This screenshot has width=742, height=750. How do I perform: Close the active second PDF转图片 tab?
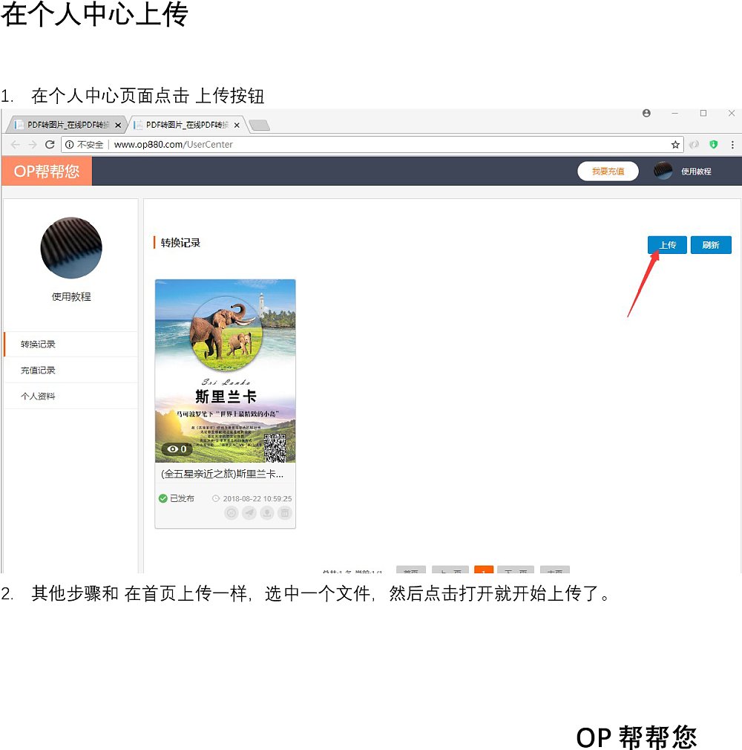click(237, 125)
